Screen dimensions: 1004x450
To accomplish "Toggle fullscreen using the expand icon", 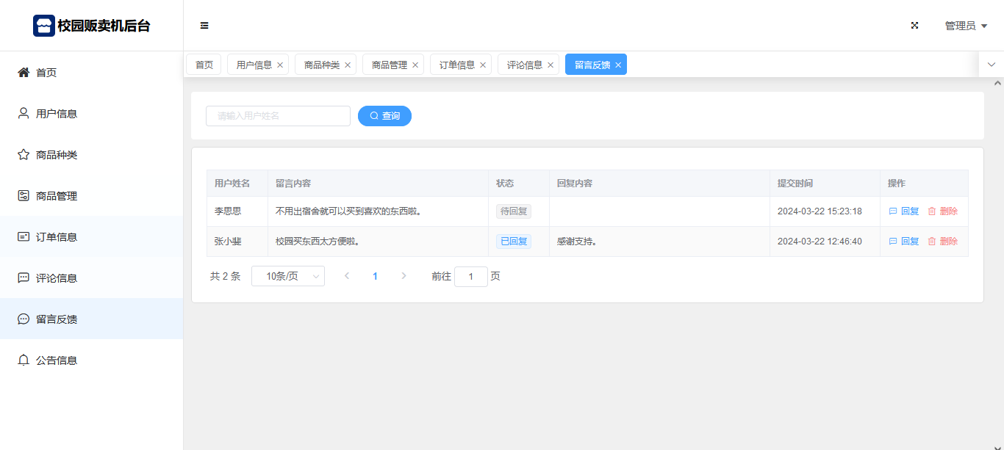I will (x=915, y=26).
